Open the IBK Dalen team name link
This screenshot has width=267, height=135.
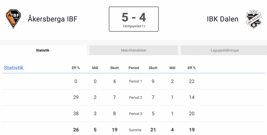pos(223,19)
